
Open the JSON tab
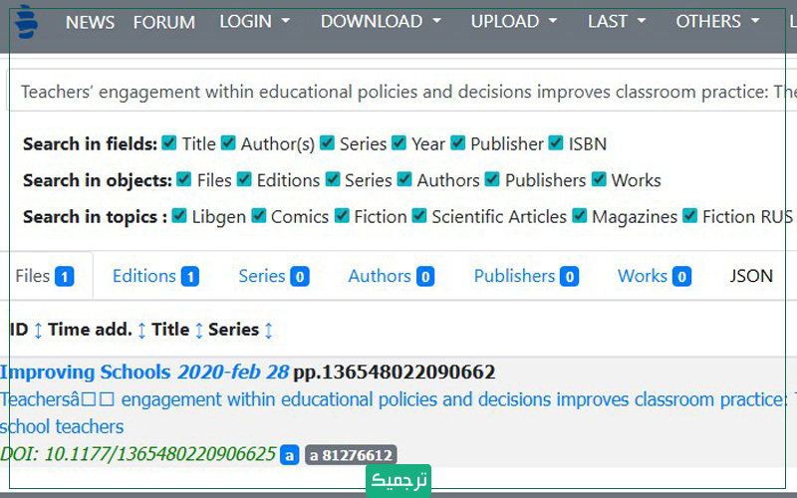coord(751,276)
